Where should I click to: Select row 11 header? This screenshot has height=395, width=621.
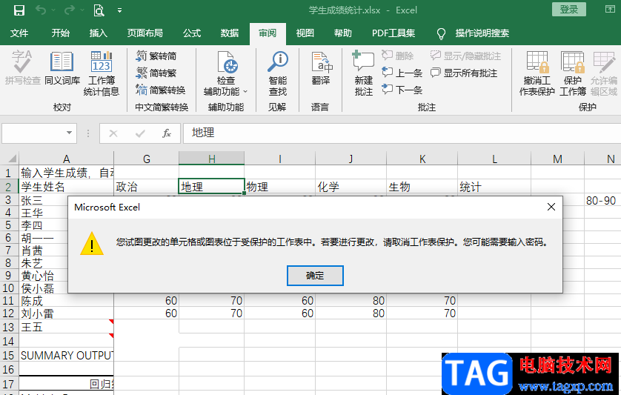click(9, 301)
